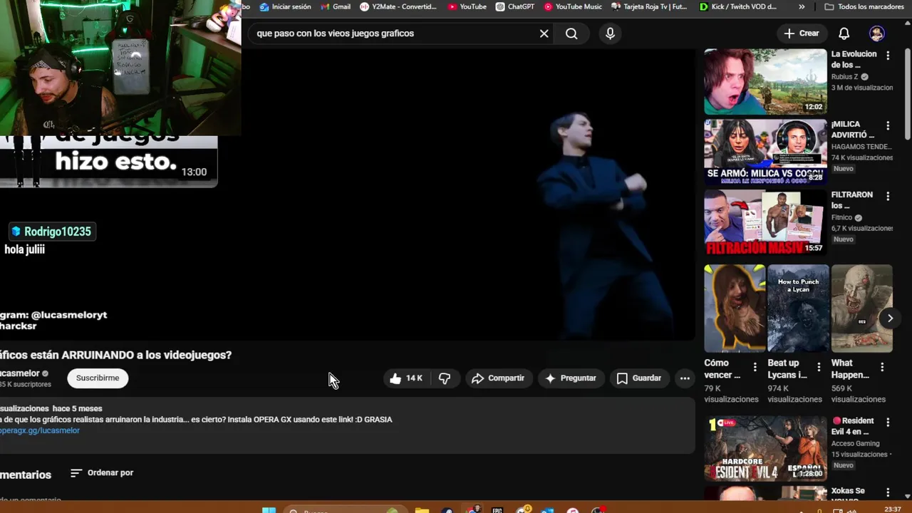Open options for Cómo vencer short

click(755, 367)
